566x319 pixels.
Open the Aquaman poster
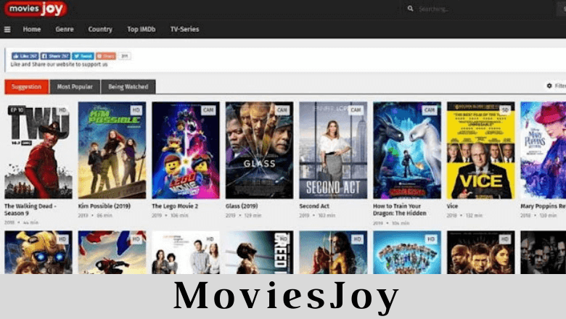coord(333,252)
